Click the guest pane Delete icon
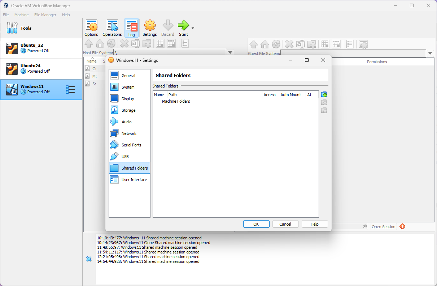 pyautogui.click(x=289, y=44)
